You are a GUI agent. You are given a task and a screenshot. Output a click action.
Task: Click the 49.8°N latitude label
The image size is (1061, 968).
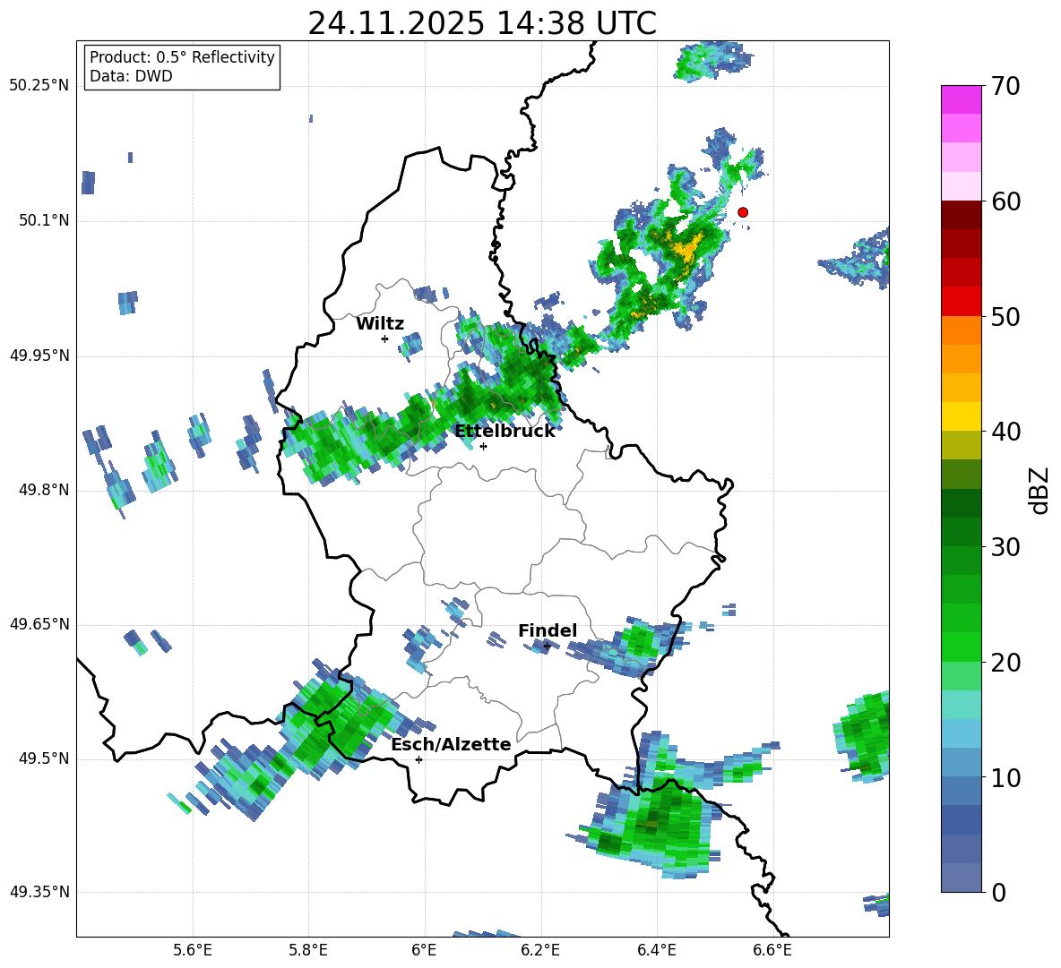click(44, 490)
